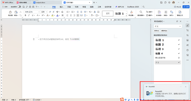Viewport: 191px width, 101px height.
Task: Click the superscript X² icon
Action: click(43, 15)
